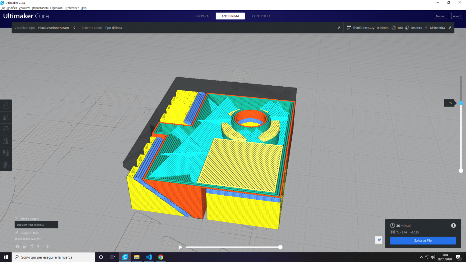Click the support Inserita icon
This screenshot has width=466, height=262.
(407, 28)
